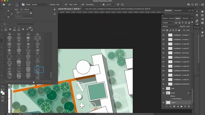Open smoothing options gear icon
This screenshot has width=205, height=115.
(103, 4)
